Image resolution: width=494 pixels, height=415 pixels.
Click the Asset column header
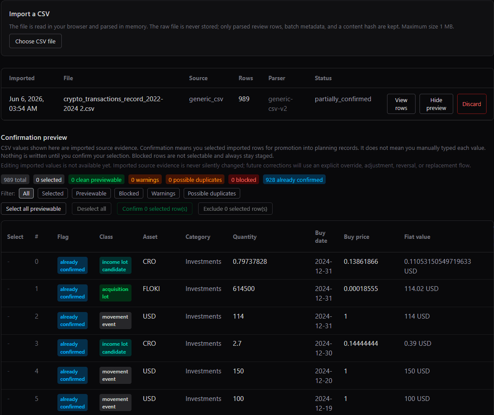150,237
